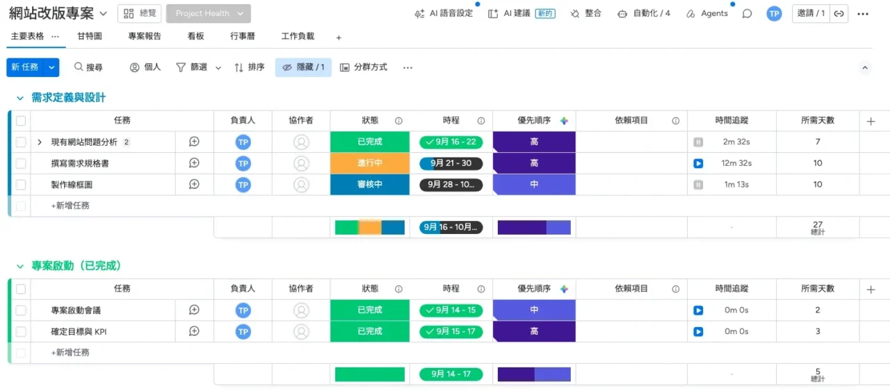Switch to 看板 tab
Screen dimensions: 890x391
[195, 36]
